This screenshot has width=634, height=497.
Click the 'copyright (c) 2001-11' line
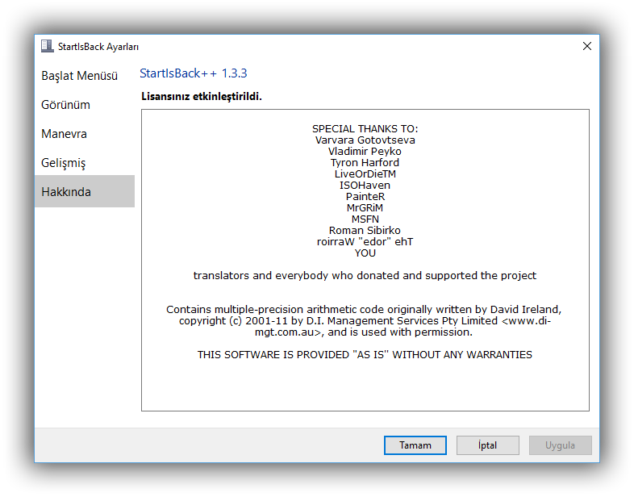point(365,320)
